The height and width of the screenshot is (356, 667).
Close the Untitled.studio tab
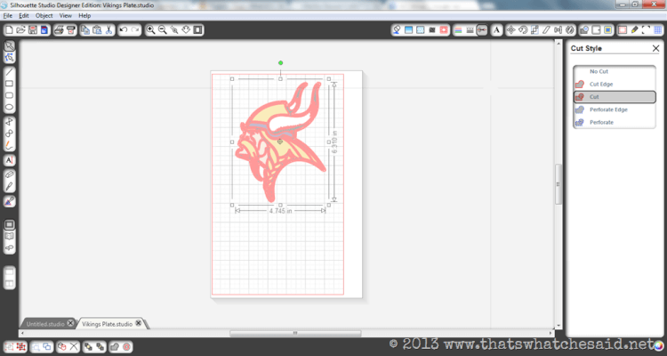(x=70, y=324)
